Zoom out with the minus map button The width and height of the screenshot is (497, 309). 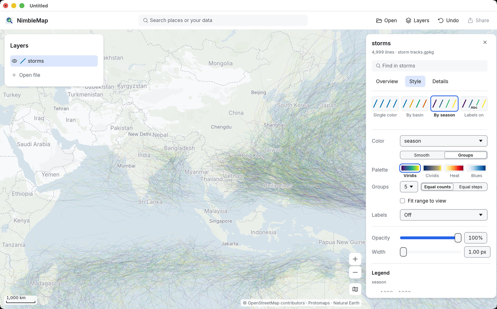355,272
